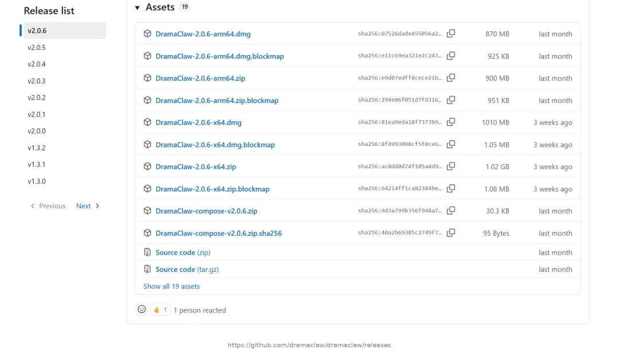This screenshot has height=356, width=619.
Task: Copy the checksum of DramaClaw-2.0.6-x64.zip.blockmap
Action: click(450, 188)
